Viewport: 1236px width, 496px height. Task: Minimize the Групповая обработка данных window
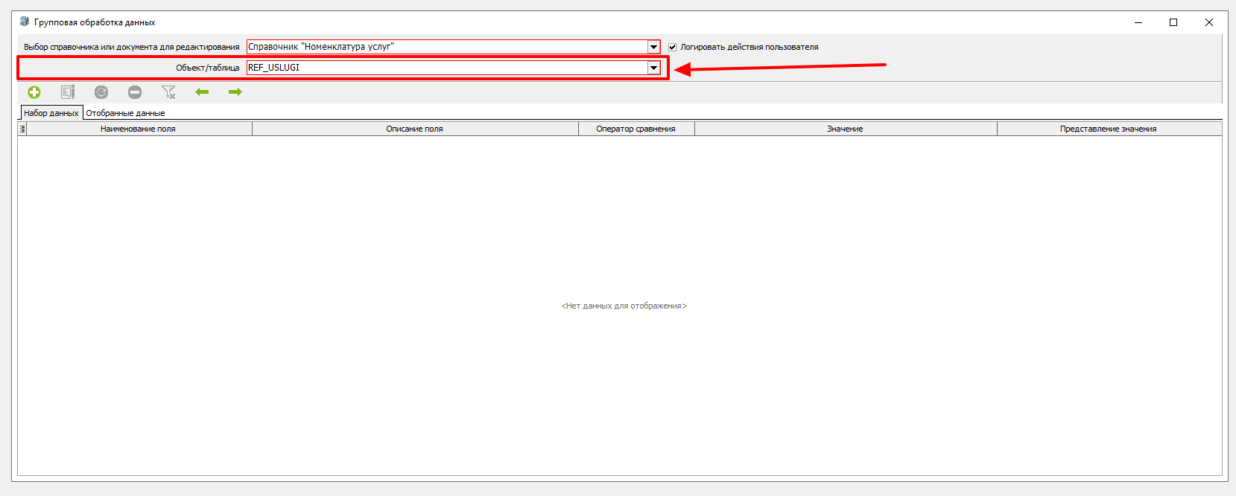(x=1138, y=22)
